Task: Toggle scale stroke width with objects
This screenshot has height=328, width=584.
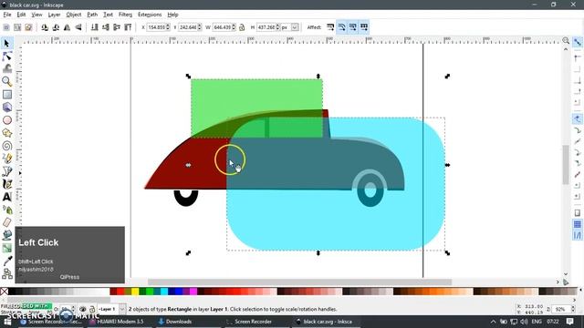Action: click(x=330, y=27)
